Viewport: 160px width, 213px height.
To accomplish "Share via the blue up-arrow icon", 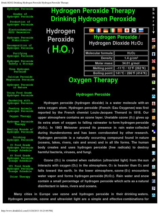I will [154, 54].
